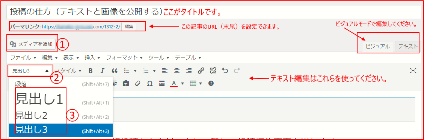This screenshot has height=140, width=424.
Task: Insert horizontal line or read-more tag icon
Action: [x=162, y=84]
